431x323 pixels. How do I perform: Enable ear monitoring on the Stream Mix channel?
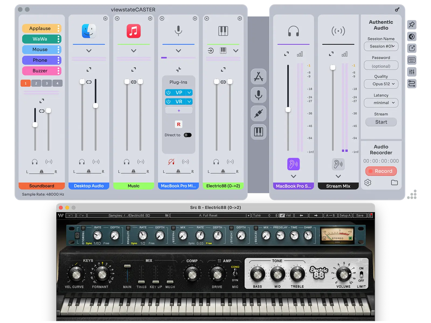click(x=338, y=164)
